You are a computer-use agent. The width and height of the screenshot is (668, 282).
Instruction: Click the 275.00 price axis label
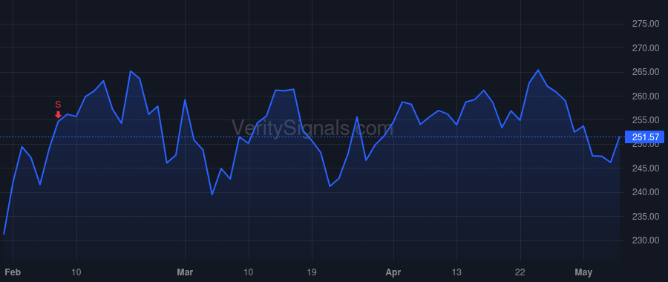click(x=646, y=24)
